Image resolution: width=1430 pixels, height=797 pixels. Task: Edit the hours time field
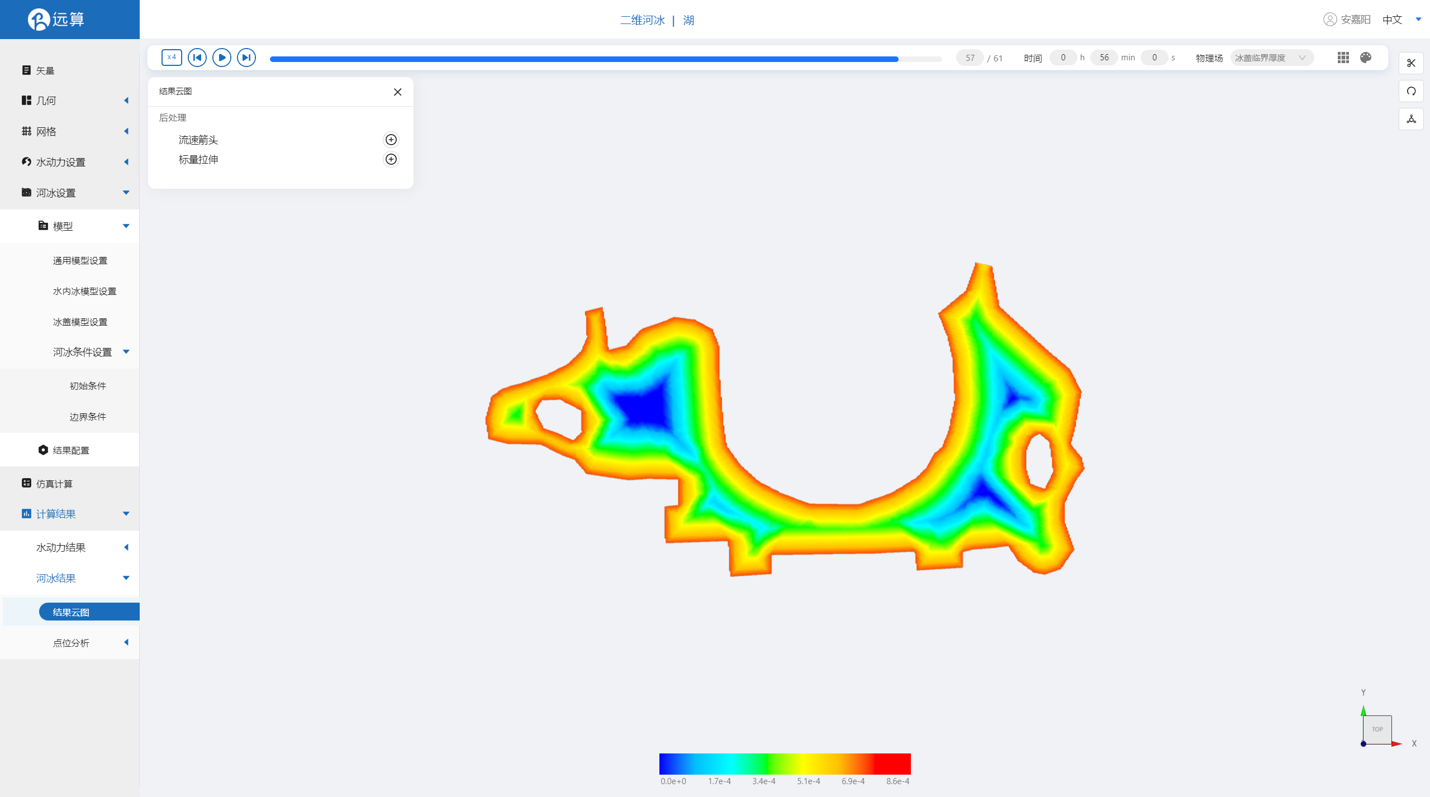1063,58
